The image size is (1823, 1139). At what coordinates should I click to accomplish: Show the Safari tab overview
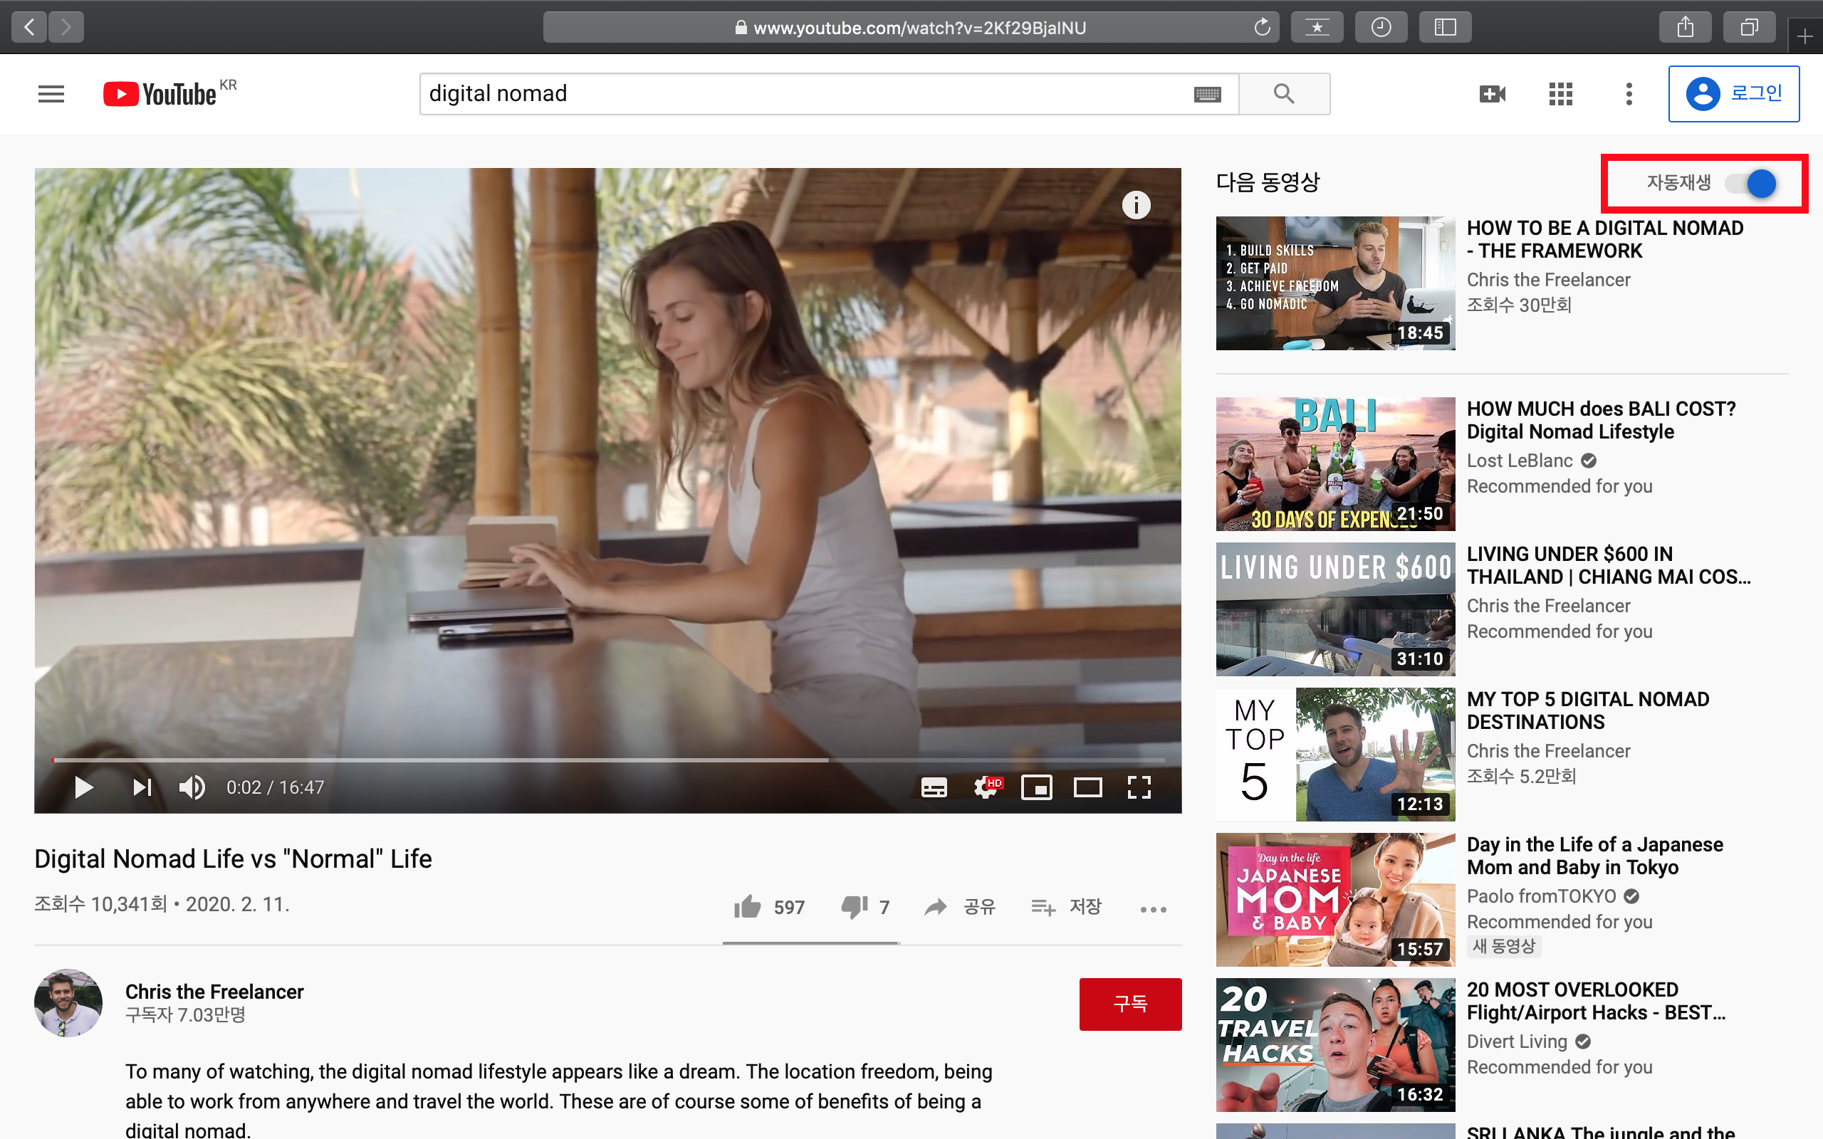click(x=1749, y=28)
